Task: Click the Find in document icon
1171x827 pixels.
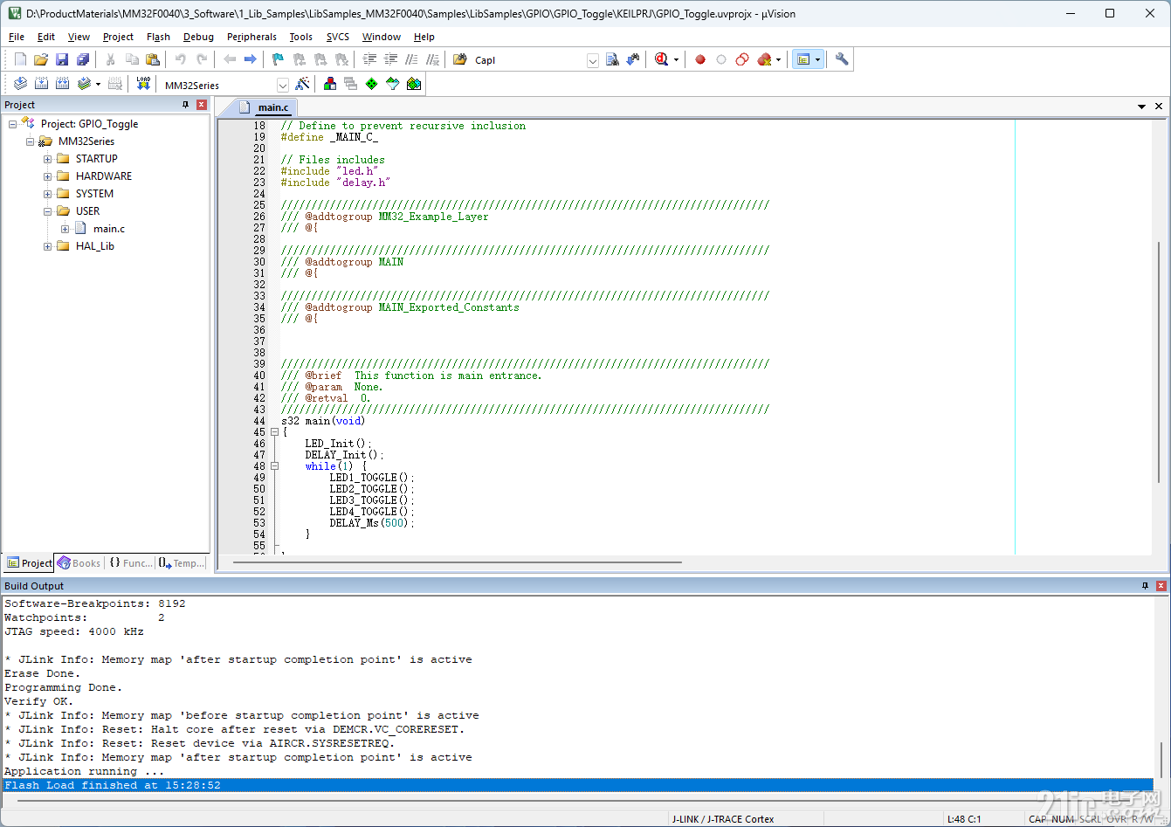Action: [612, 59]
